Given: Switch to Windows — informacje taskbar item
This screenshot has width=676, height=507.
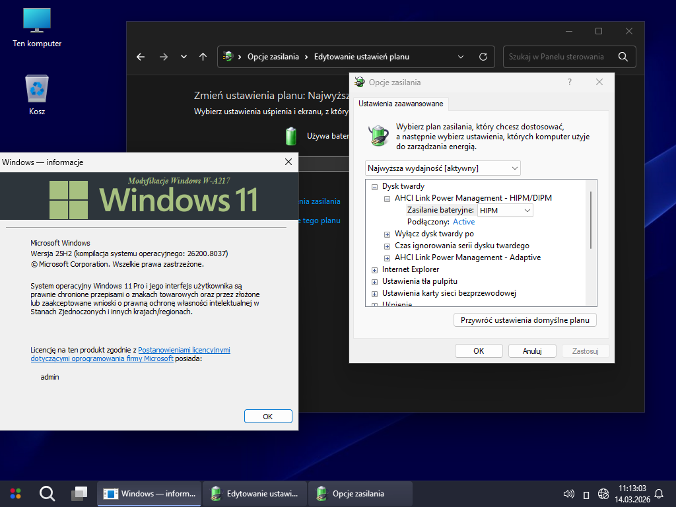Looking at the screenshot, I should [150, 493].
